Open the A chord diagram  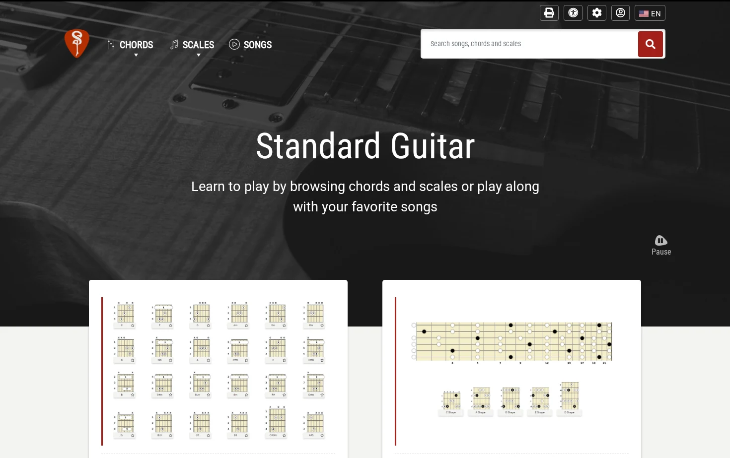tap(200, 350)
